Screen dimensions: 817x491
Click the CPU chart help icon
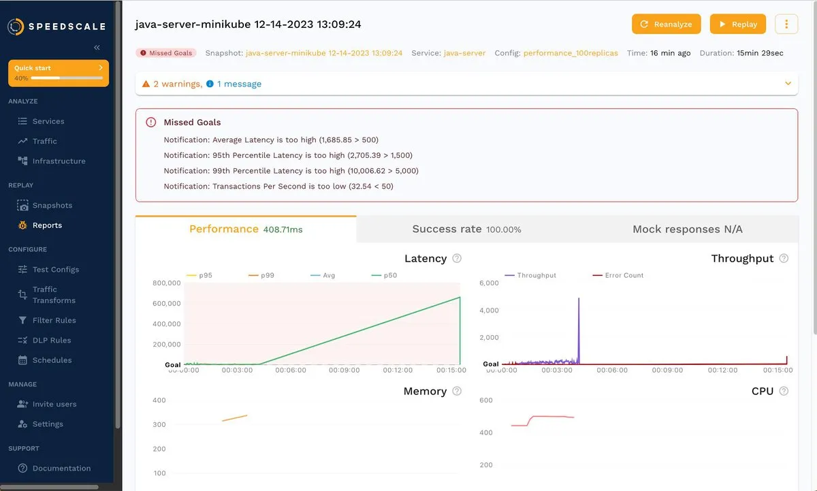(784, 392)
